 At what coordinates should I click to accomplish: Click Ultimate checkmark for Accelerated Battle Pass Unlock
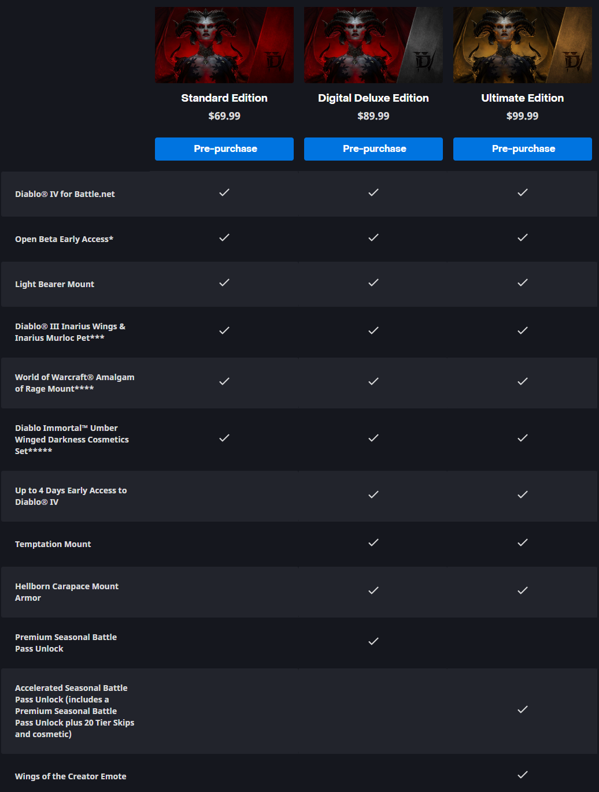click(523, 709)
